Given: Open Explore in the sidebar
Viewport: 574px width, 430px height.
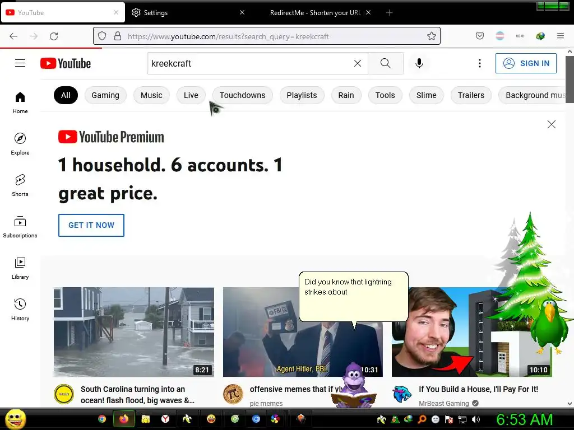Looking at the screenshot, I should (x=20, y=144).
